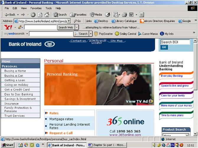Click the Bank of Ireland logo emblem

click(50, 44)
